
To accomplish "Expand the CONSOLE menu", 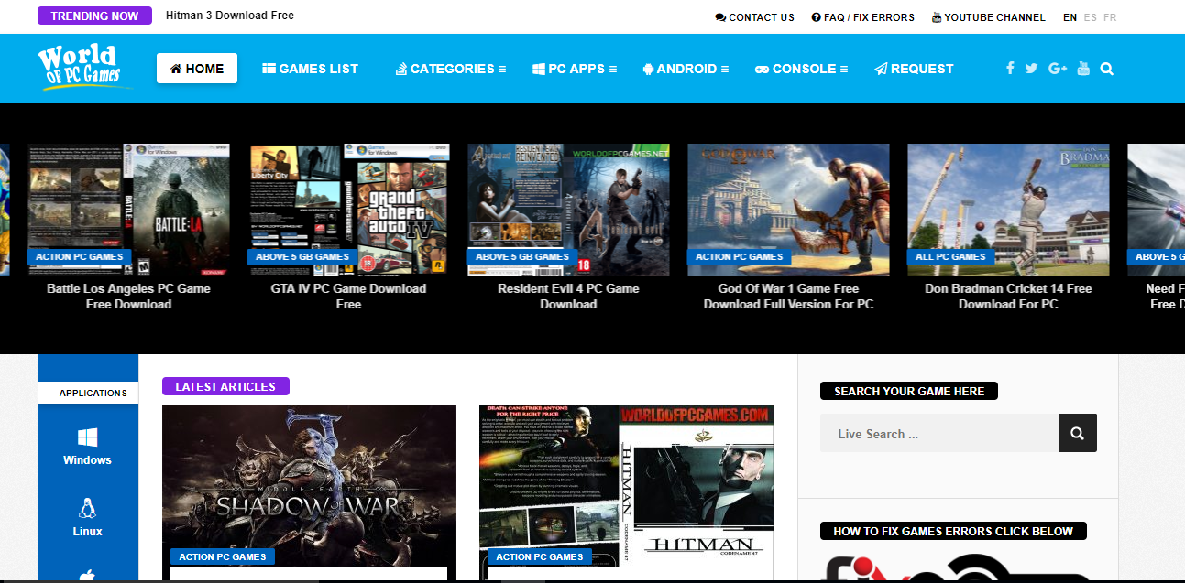I will (801, 69).
